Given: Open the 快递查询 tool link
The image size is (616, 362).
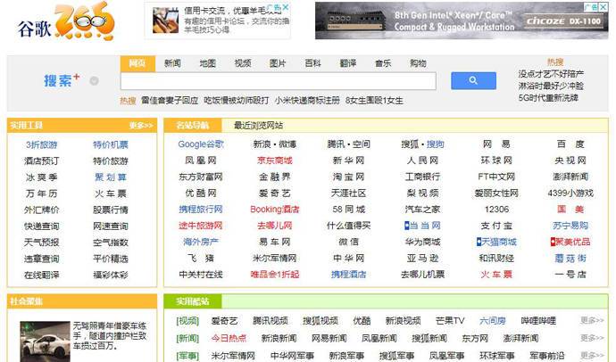Looking at the screenshot, I should point(42,226).
